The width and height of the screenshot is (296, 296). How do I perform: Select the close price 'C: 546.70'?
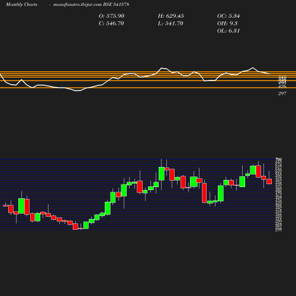(111, 24)
